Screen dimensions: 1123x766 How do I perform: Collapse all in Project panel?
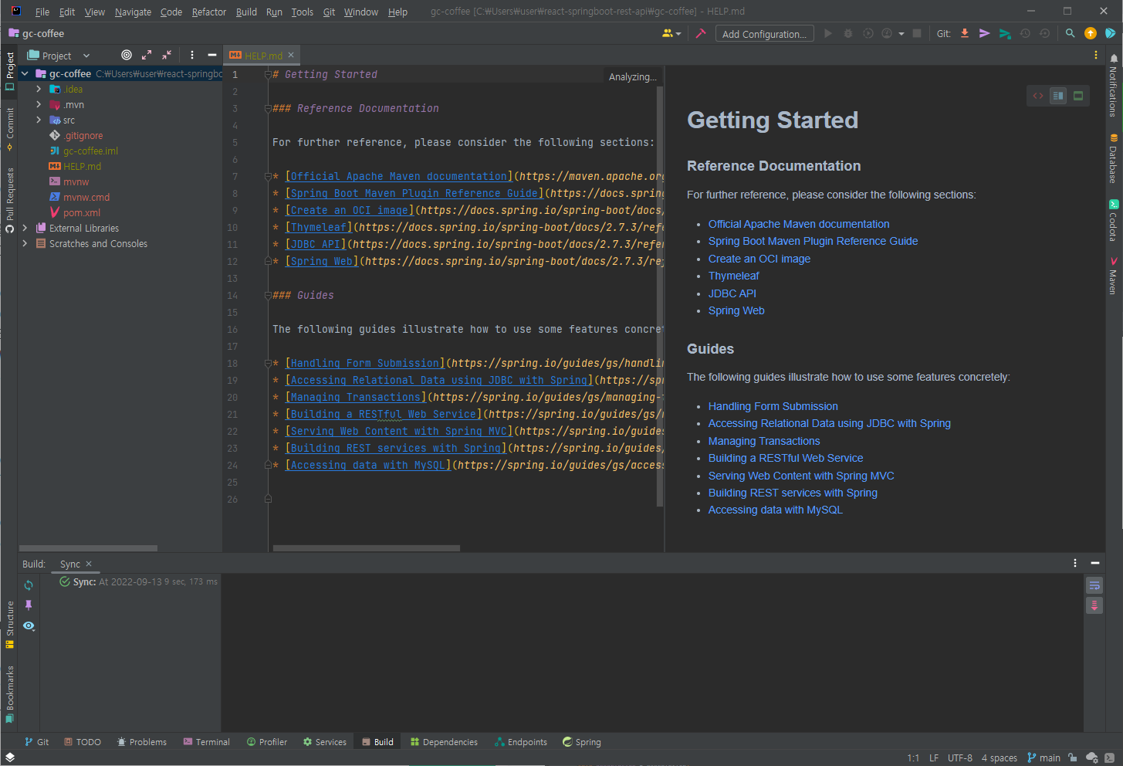167,55
